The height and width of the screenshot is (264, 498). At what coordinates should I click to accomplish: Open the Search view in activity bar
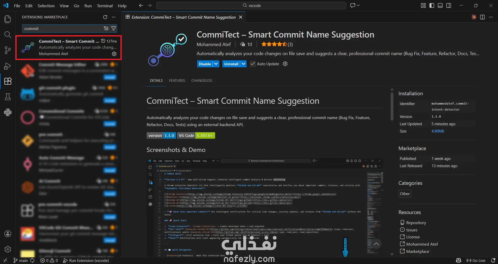pos(8,35)
